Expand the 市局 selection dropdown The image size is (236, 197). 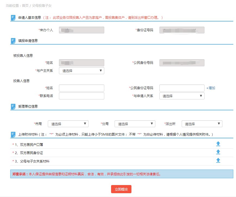[x=68, y=124]
